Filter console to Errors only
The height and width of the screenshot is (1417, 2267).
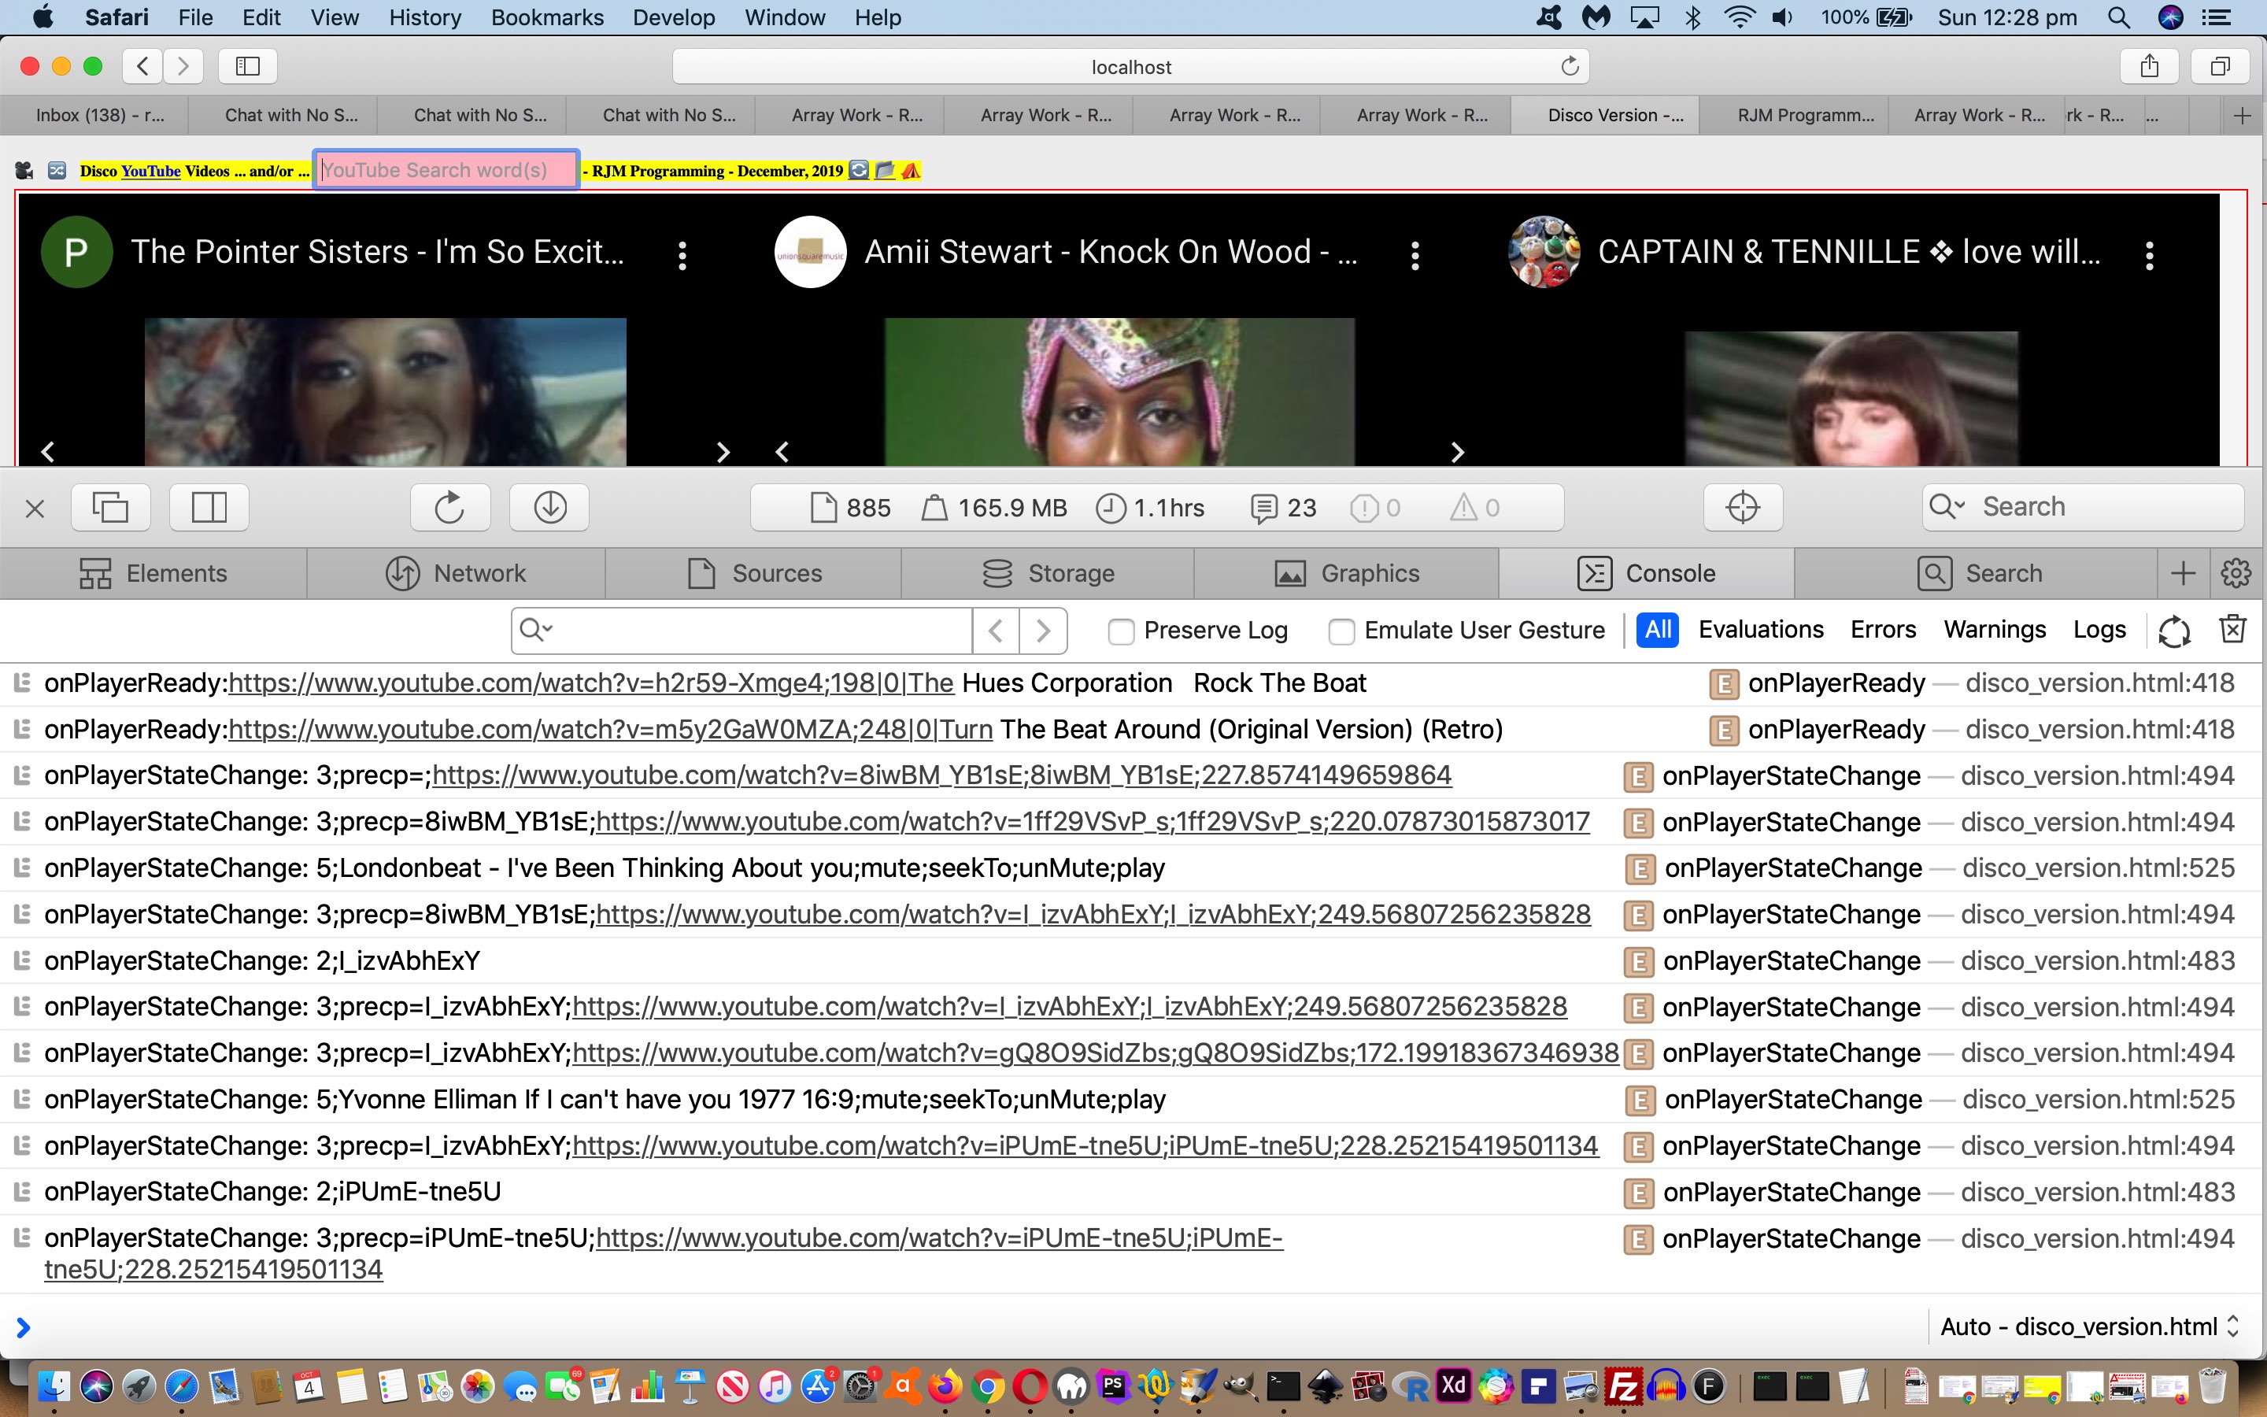pos(1883,630)
